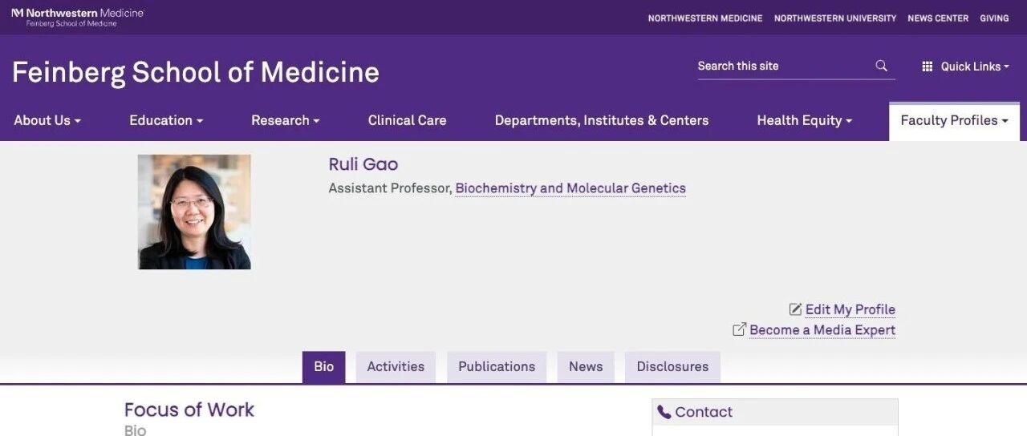The image size is (1027, 436).
Task: Expand the Education menu
Action: [x=166, y=120]
